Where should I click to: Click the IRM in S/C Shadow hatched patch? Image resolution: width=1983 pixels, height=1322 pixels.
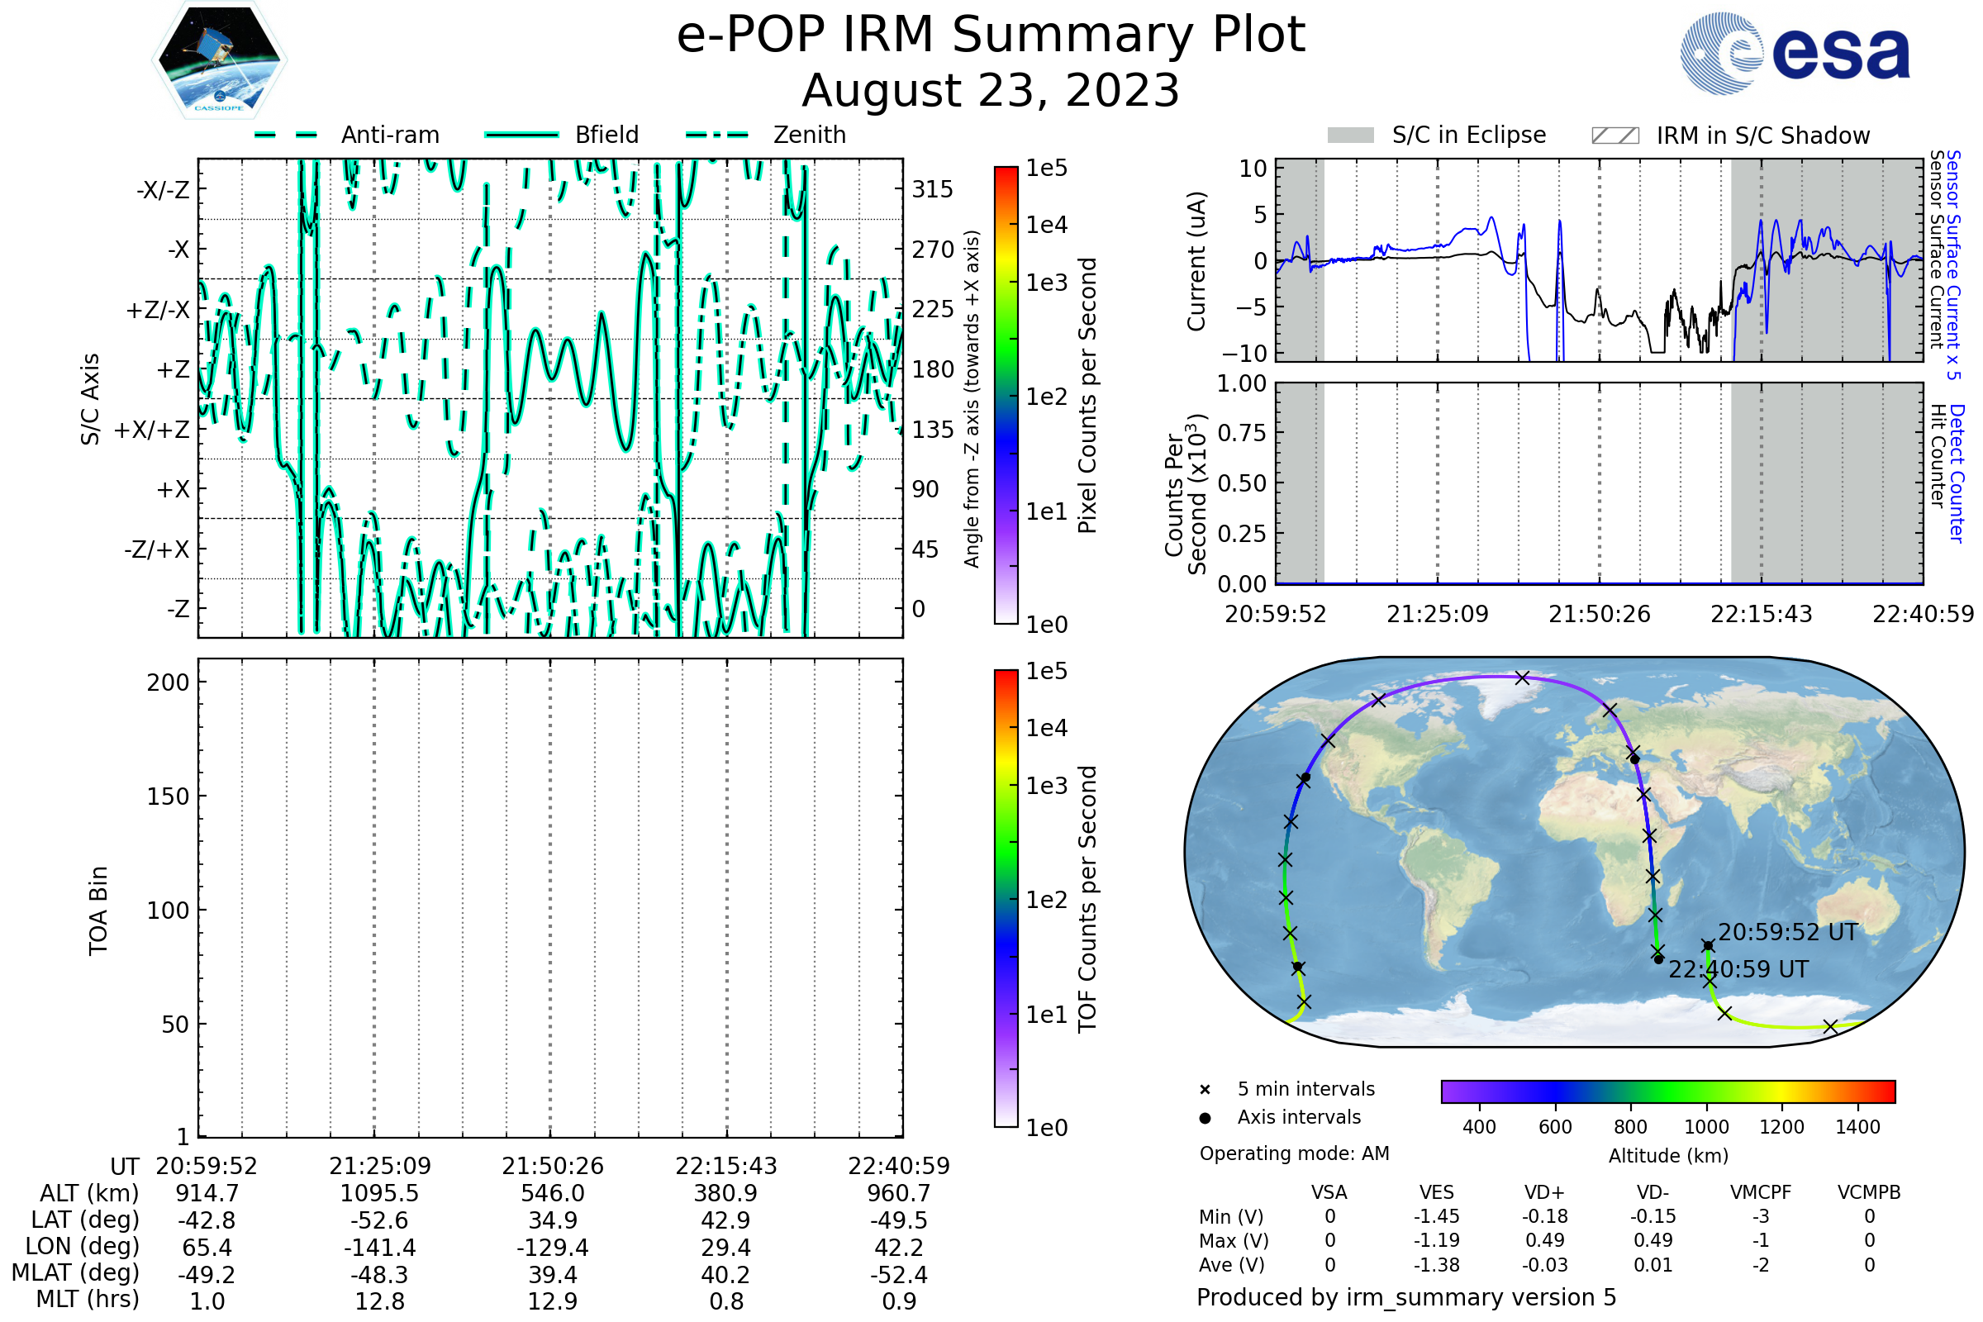(1614, 136)
